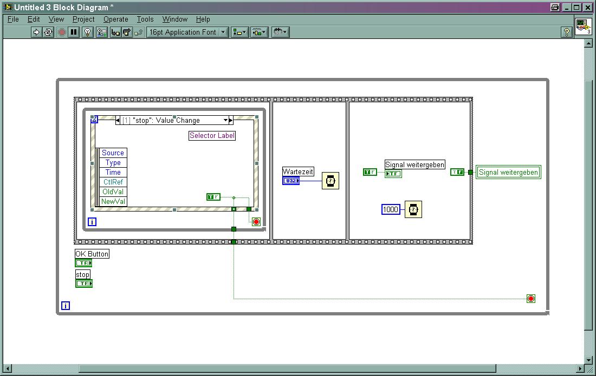Click the horizontal scrollbar thumb
Image resolution: width=596 pixels, height=376 pixels.
287,368
